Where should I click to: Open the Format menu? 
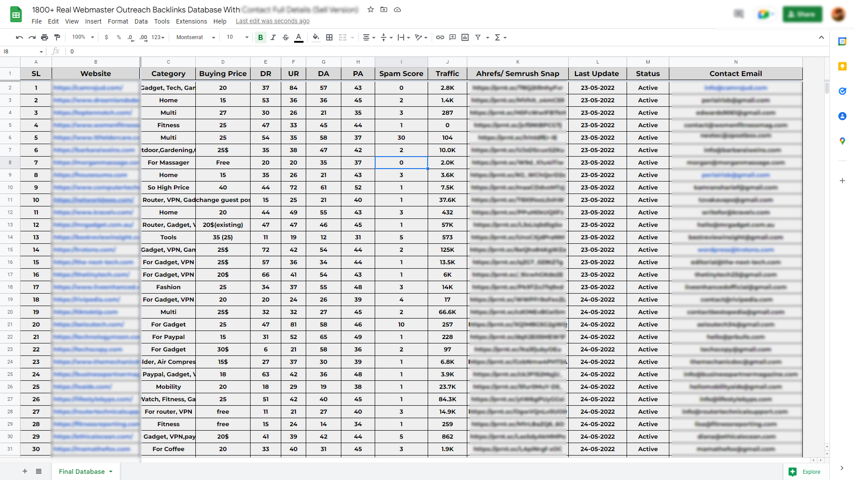[x=118, y=21]
